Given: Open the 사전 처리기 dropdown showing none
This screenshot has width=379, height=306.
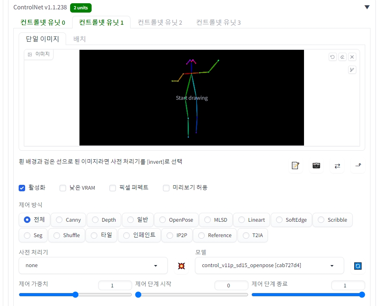Looking at the screenshot, I should tap(93, 265).
